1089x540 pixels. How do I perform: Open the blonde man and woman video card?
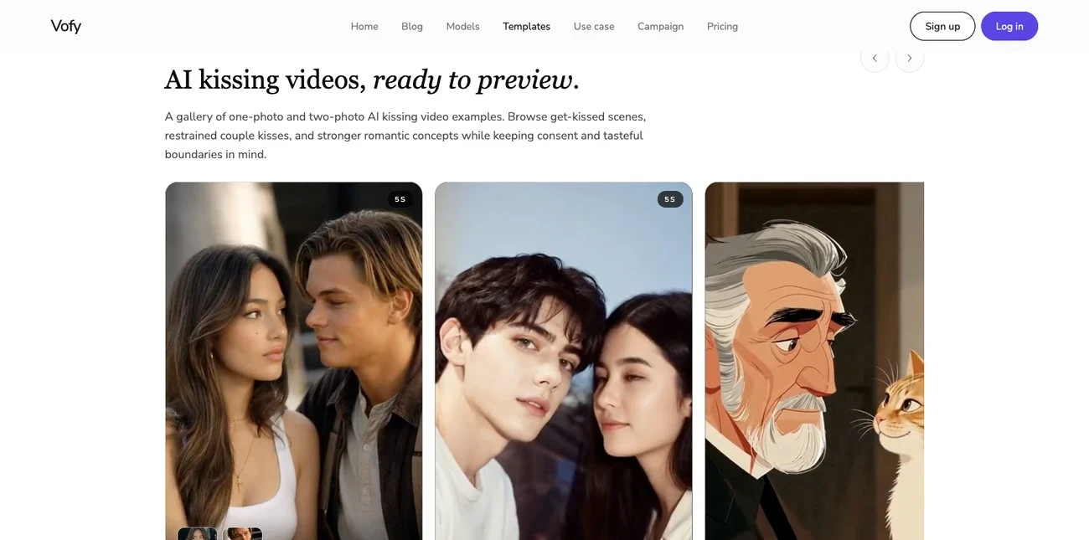click(x=294, y=361)
